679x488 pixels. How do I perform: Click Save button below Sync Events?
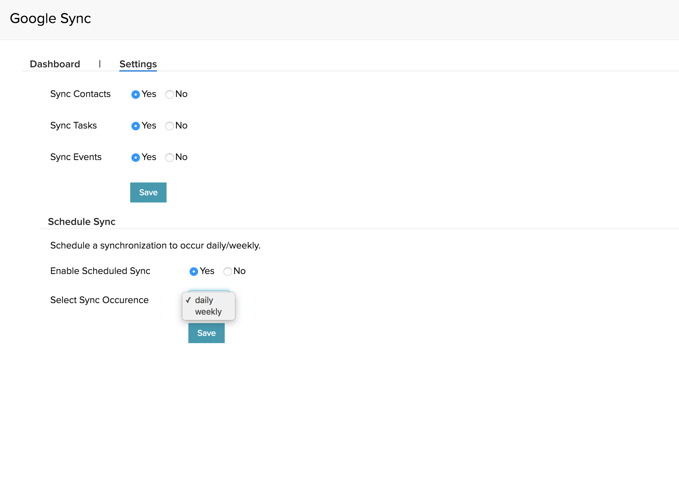(148, 192)
